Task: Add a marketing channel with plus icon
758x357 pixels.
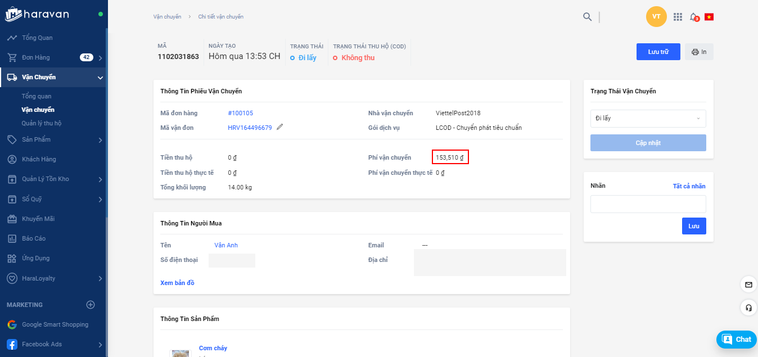Action: tap(91, 305)
